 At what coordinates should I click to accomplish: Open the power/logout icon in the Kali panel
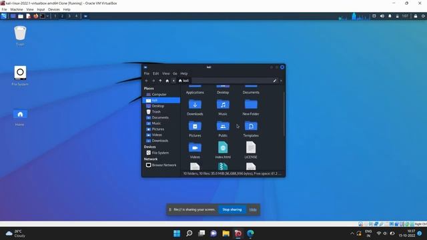(423, 16)
